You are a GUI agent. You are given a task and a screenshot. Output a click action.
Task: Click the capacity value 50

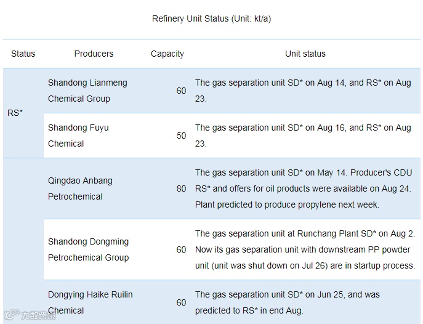pos(181,136)
